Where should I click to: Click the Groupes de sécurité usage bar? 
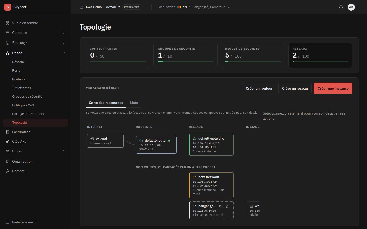click(x=186, y=62)
